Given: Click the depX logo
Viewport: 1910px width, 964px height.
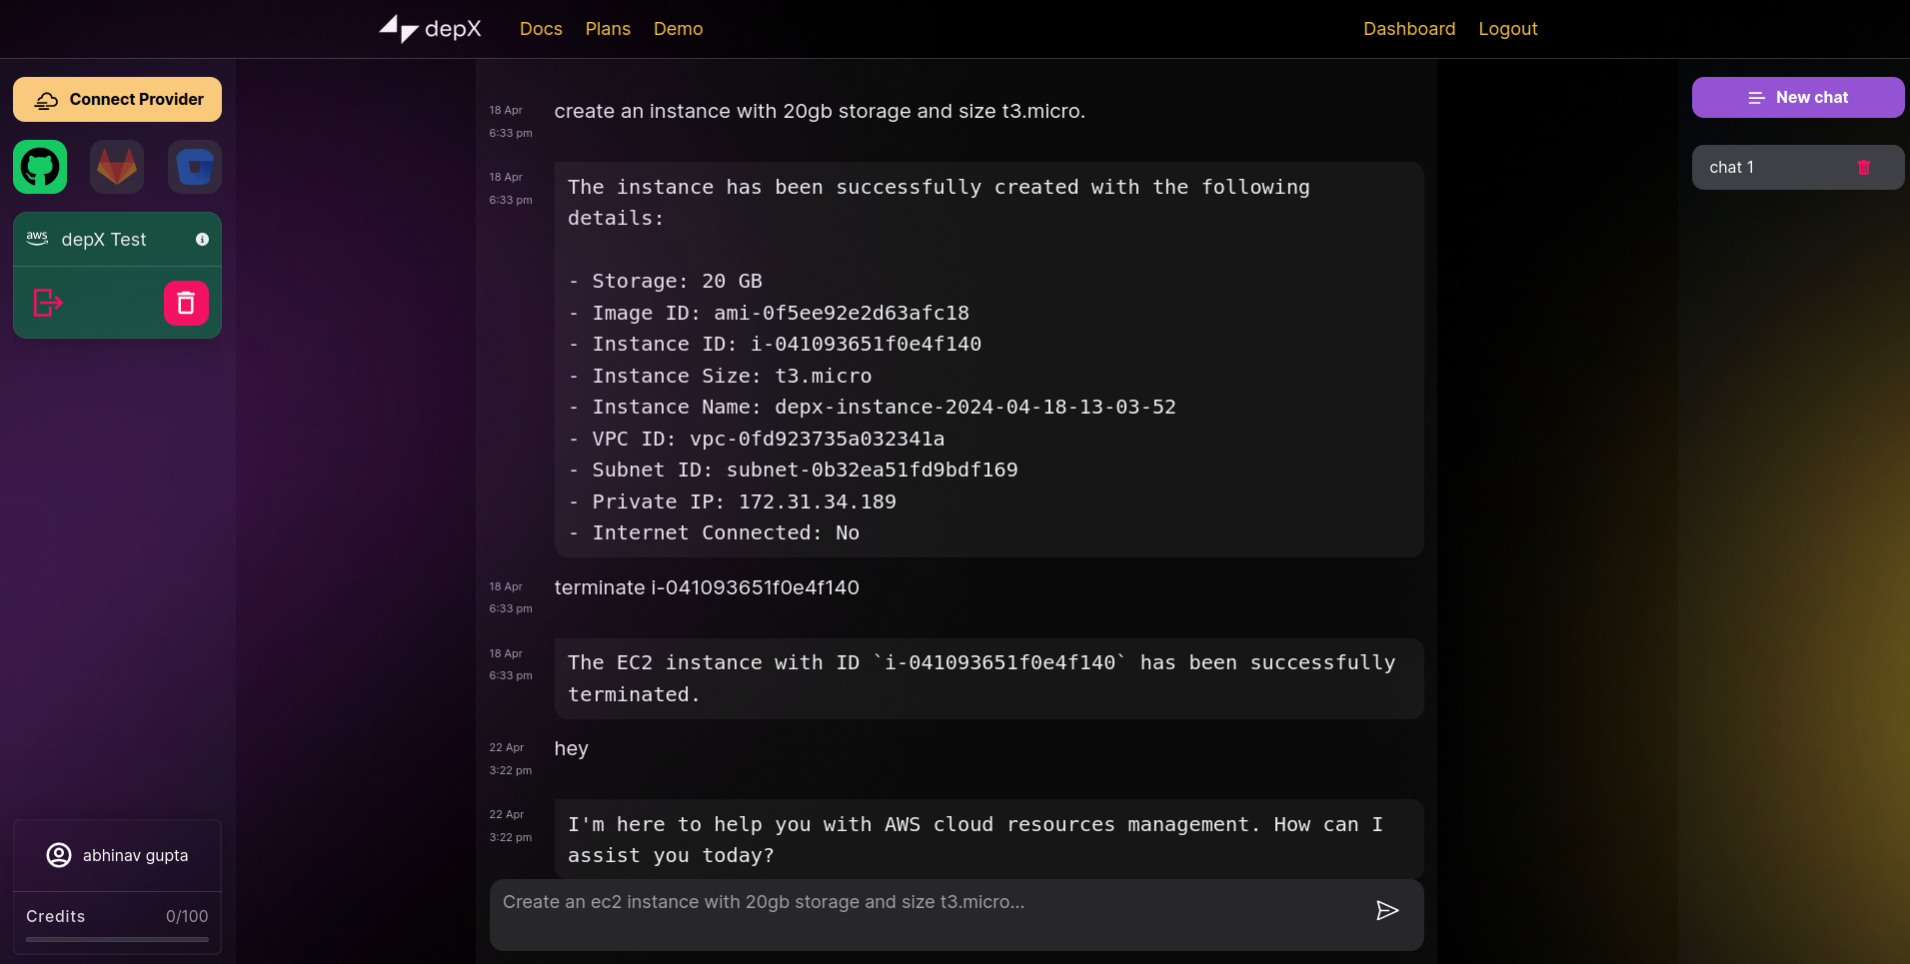Looking at the screenshot, I should pos(431,29).
